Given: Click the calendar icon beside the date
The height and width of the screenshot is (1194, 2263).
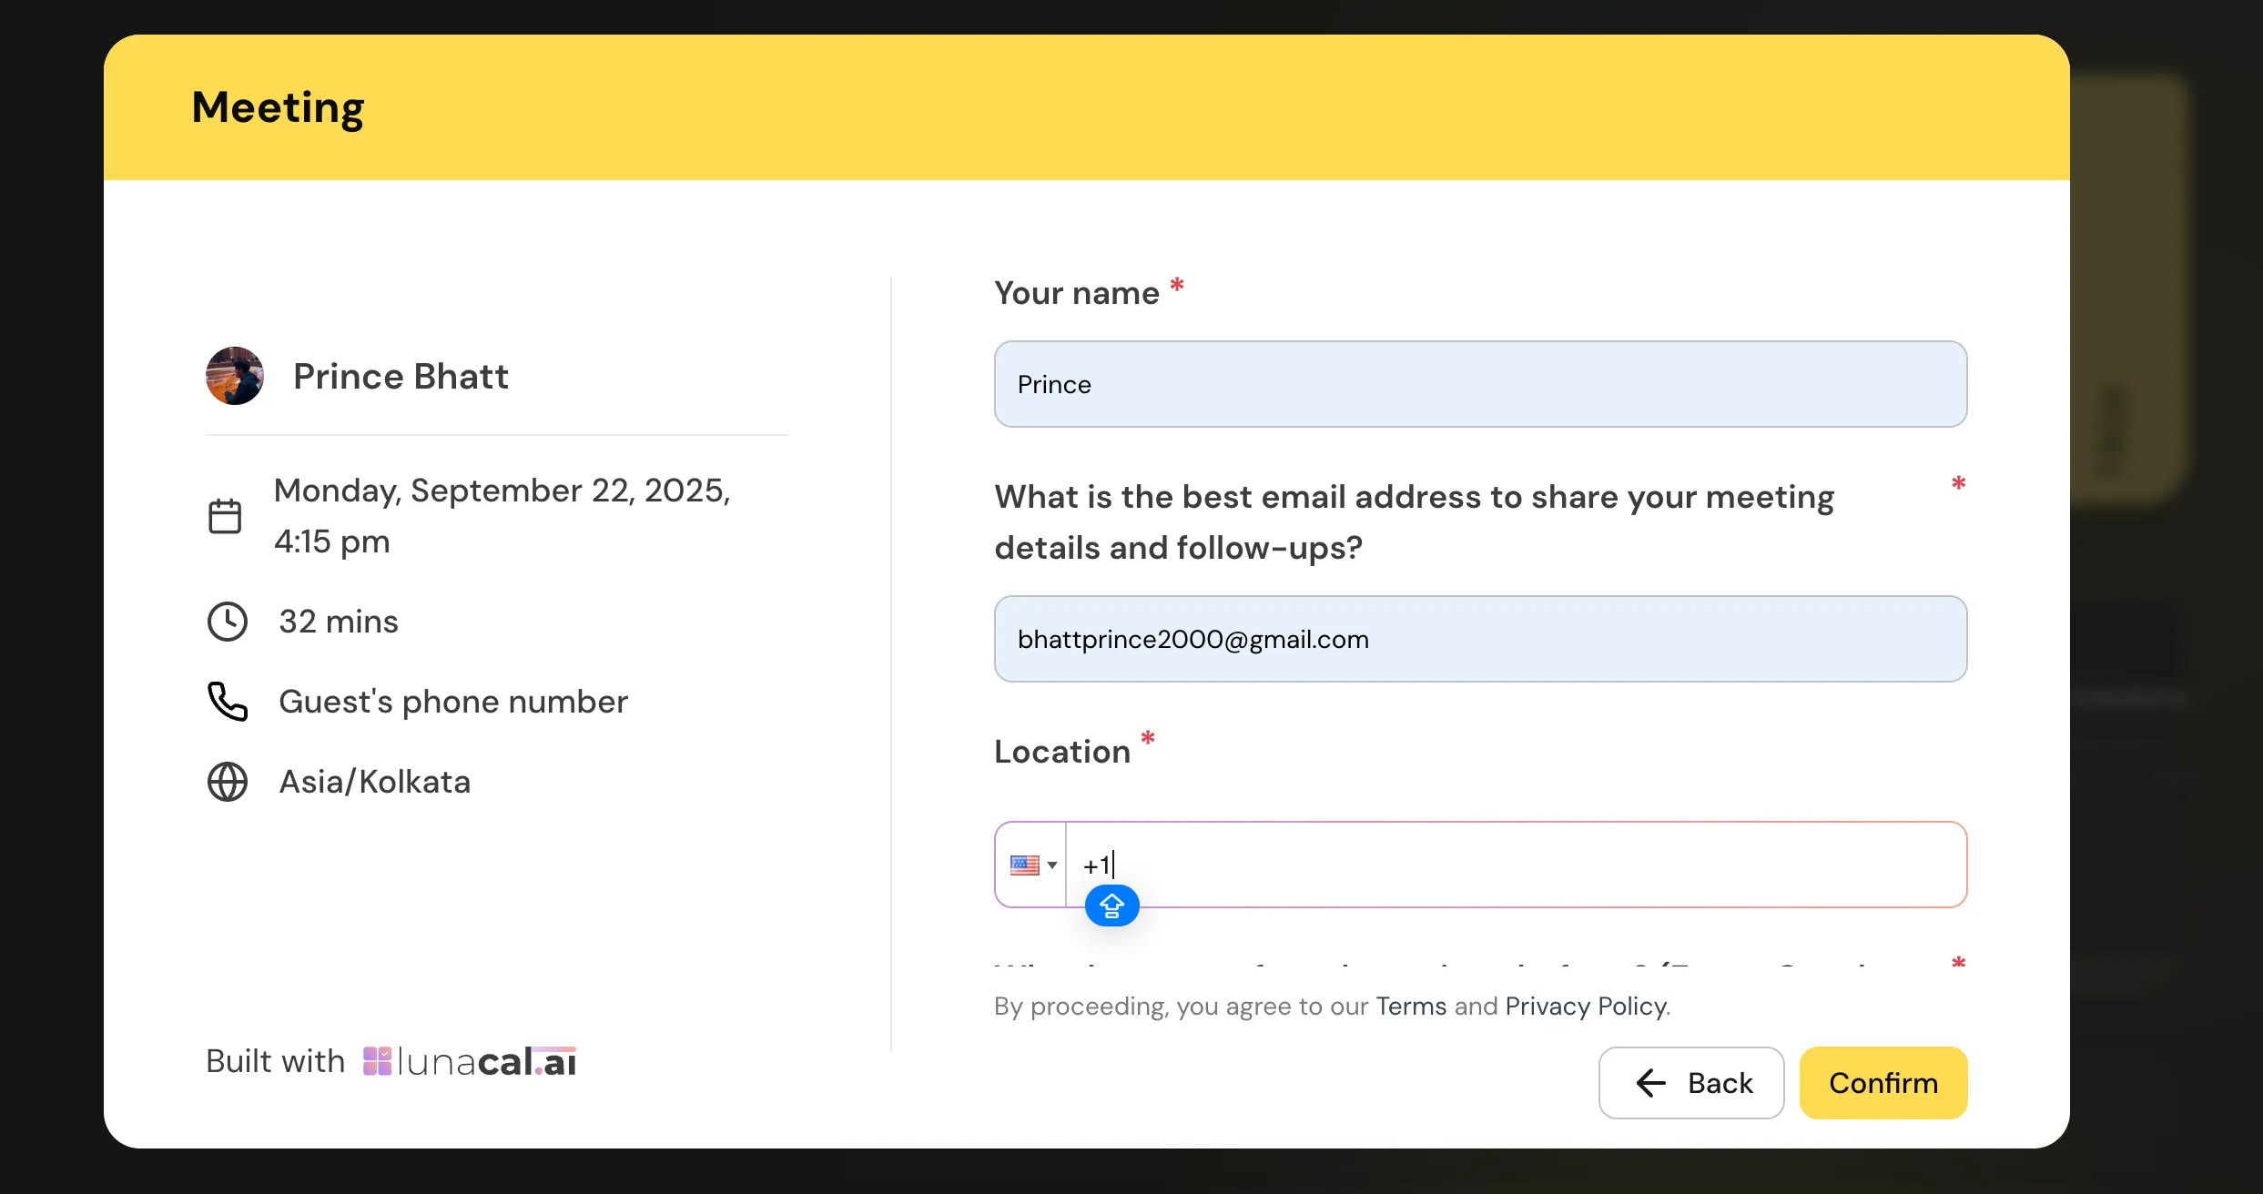Looking at the screenshot, I should [x=225, y=516].
